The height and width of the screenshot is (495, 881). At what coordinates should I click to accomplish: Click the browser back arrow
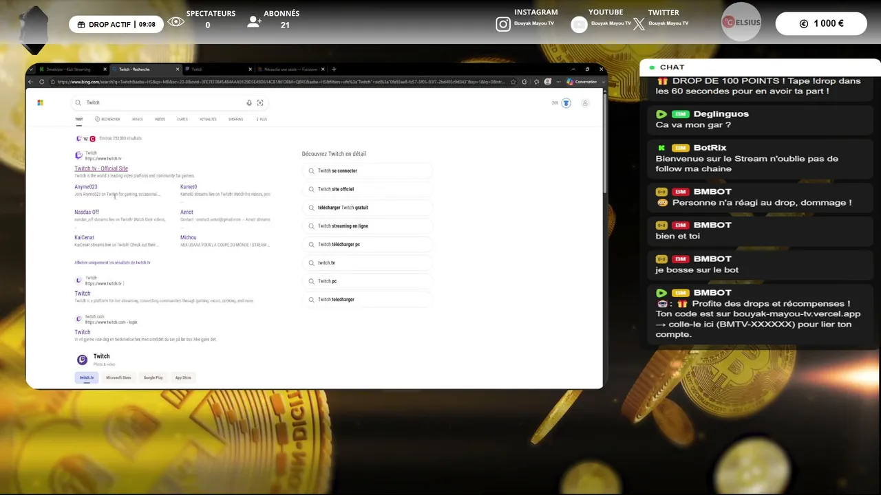point(30,82)
